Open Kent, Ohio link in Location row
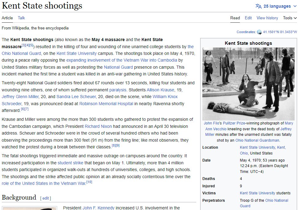This screenshot has width=302, height=210. pos(281,147)
